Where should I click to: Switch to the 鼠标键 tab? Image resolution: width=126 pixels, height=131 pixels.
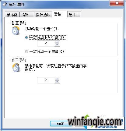(12, 15)
